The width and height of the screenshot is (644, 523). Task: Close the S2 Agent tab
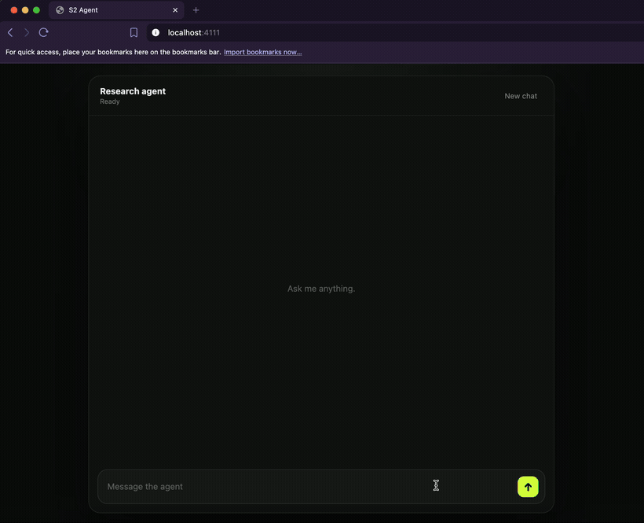(x=175, y=10)
